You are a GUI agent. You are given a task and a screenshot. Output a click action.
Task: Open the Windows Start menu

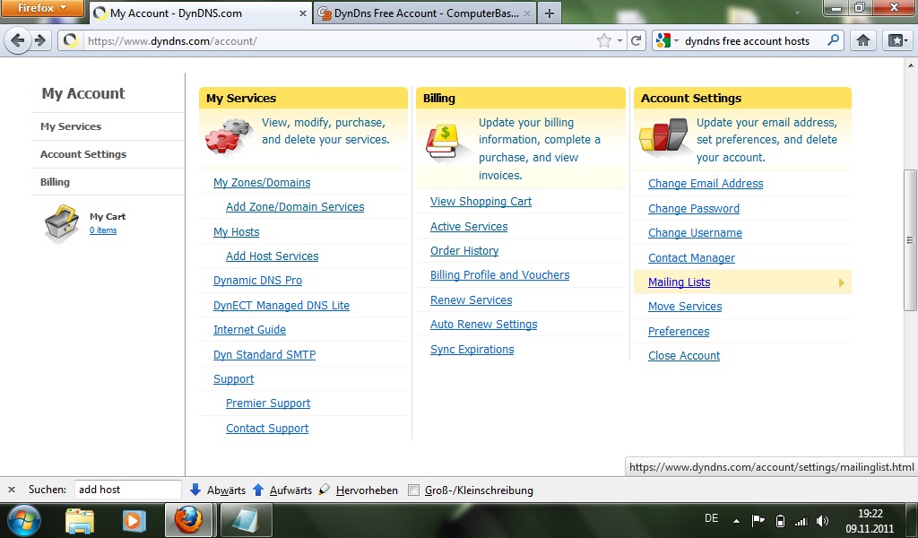click(23, 520)
